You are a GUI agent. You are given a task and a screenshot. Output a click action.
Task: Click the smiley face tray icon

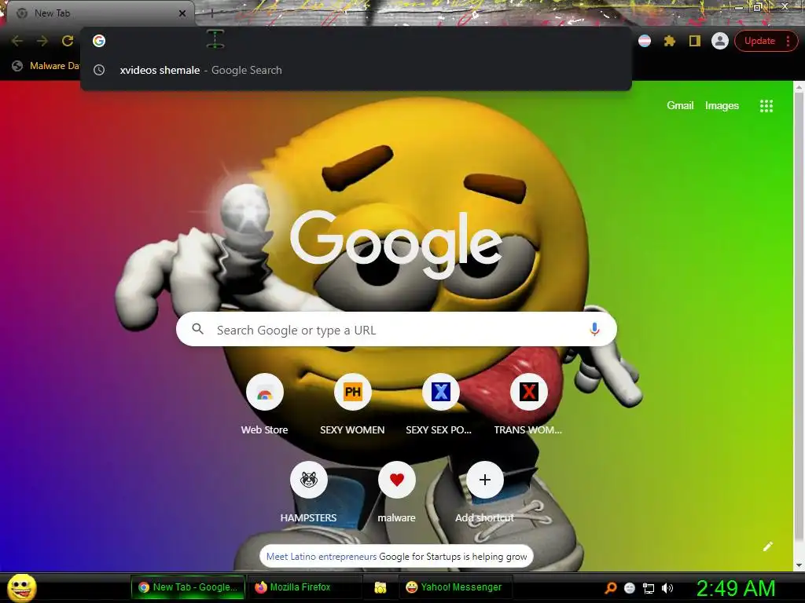[630, 588]
